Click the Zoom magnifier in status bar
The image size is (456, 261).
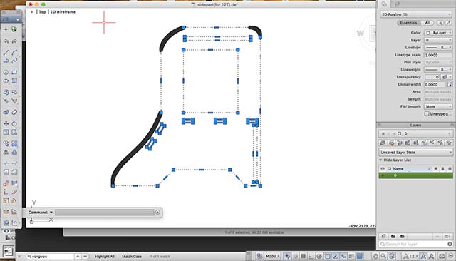383,256
